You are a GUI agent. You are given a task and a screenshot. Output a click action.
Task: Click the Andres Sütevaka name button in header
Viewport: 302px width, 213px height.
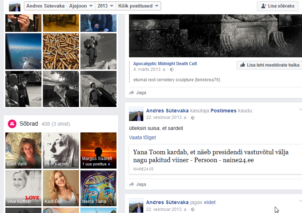(45, 6)
